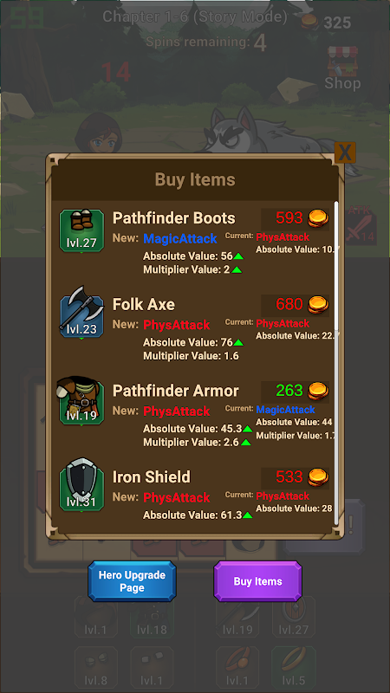This screenshot has width=390, height=693.
Task: Buy Folk Axe for 680 coins
Action: 296,305
